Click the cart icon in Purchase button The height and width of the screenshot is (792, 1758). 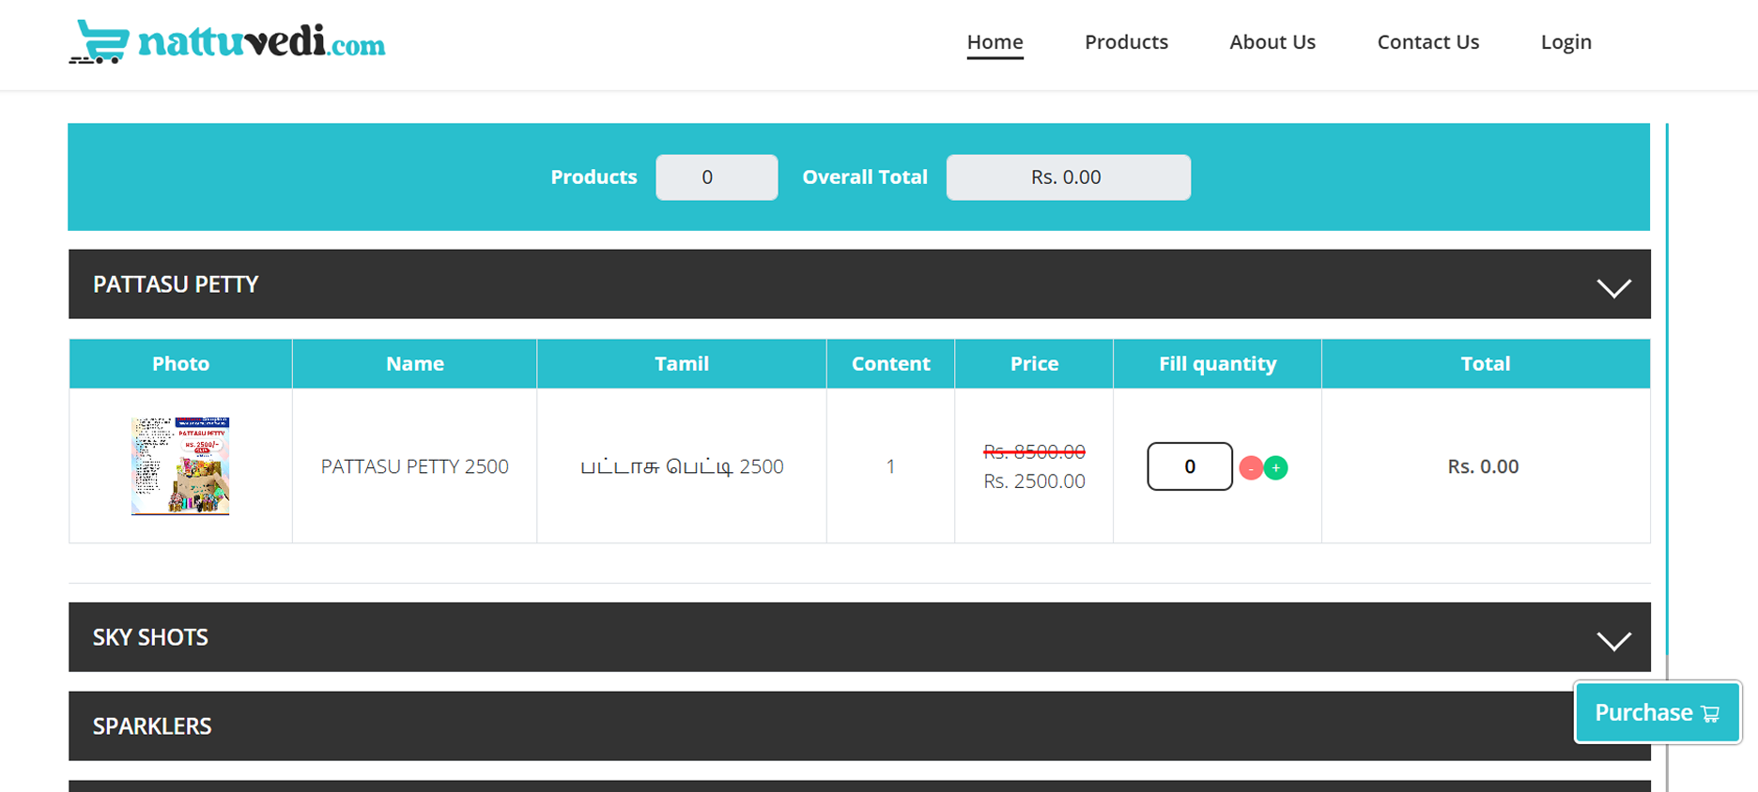(x=1710, y=714)
